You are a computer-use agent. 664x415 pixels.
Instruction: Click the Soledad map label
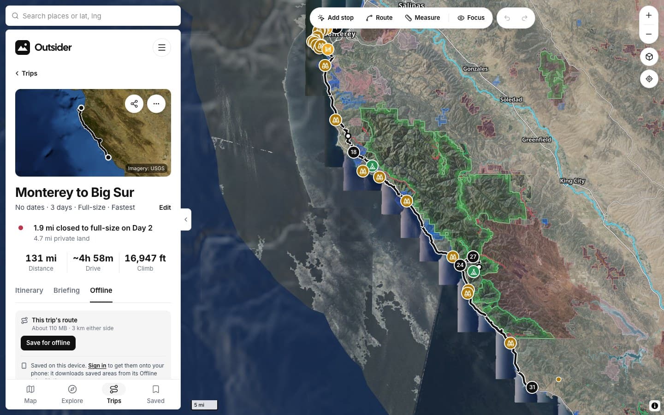click(x=511, y=100)
